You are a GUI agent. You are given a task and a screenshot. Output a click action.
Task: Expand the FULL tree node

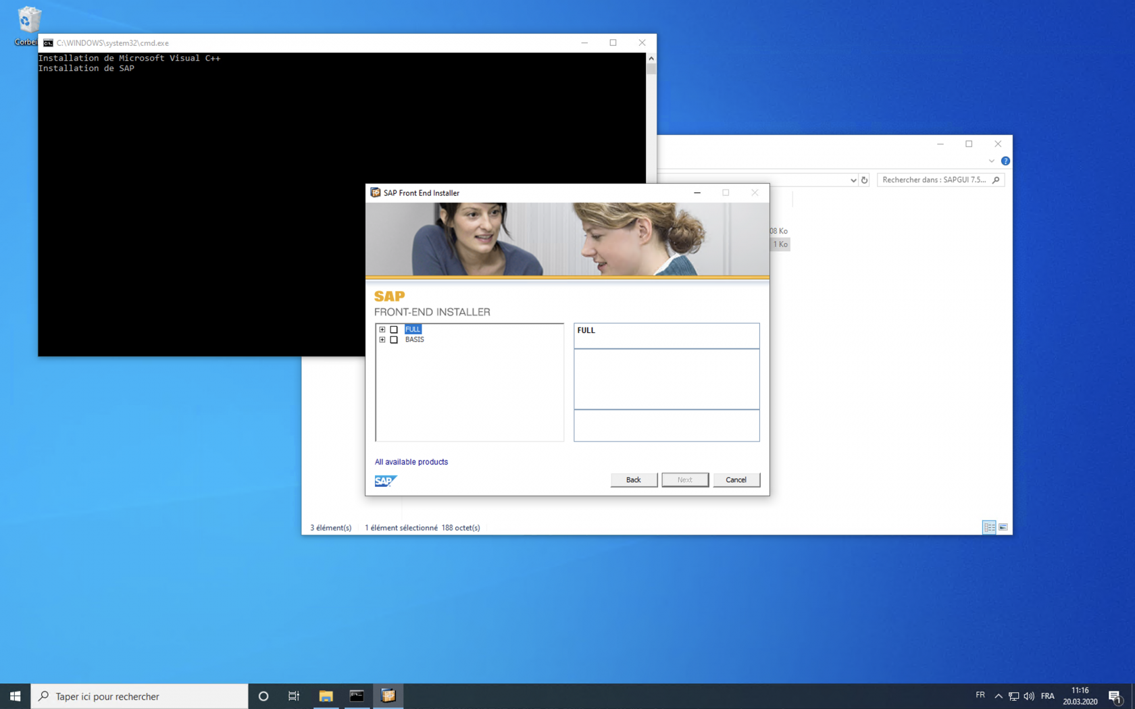click(382, 330)
